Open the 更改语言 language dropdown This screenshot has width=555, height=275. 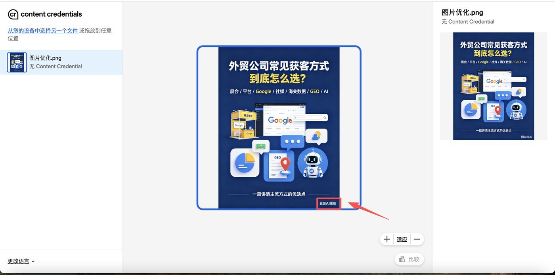pos(21,261)
